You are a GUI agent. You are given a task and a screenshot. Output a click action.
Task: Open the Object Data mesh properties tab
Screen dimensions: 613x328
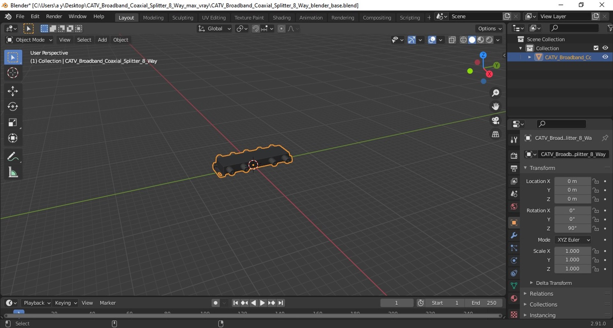(514, 286)
